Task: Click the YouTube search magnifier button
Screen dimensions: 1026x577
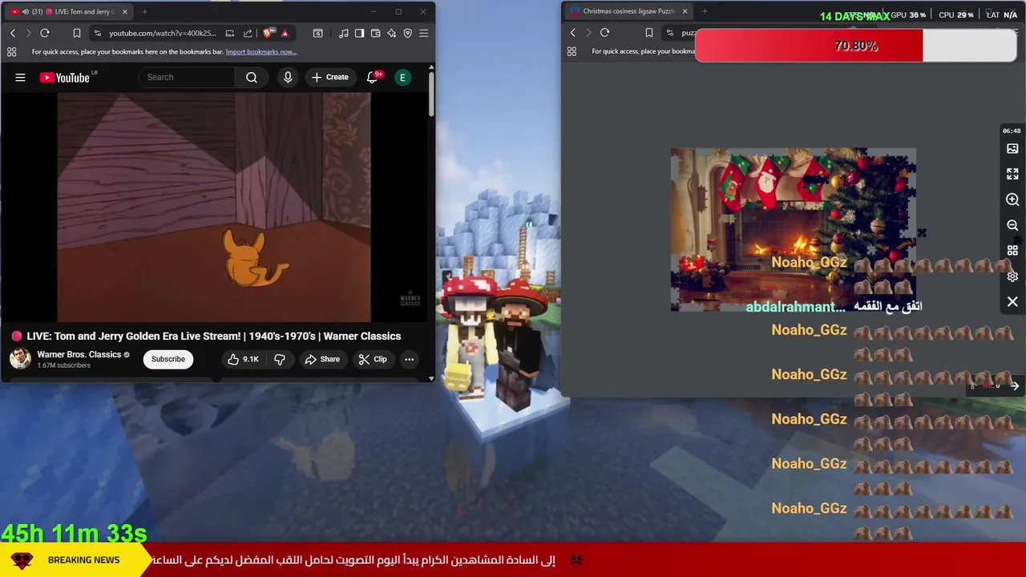Action: [252, 77]
